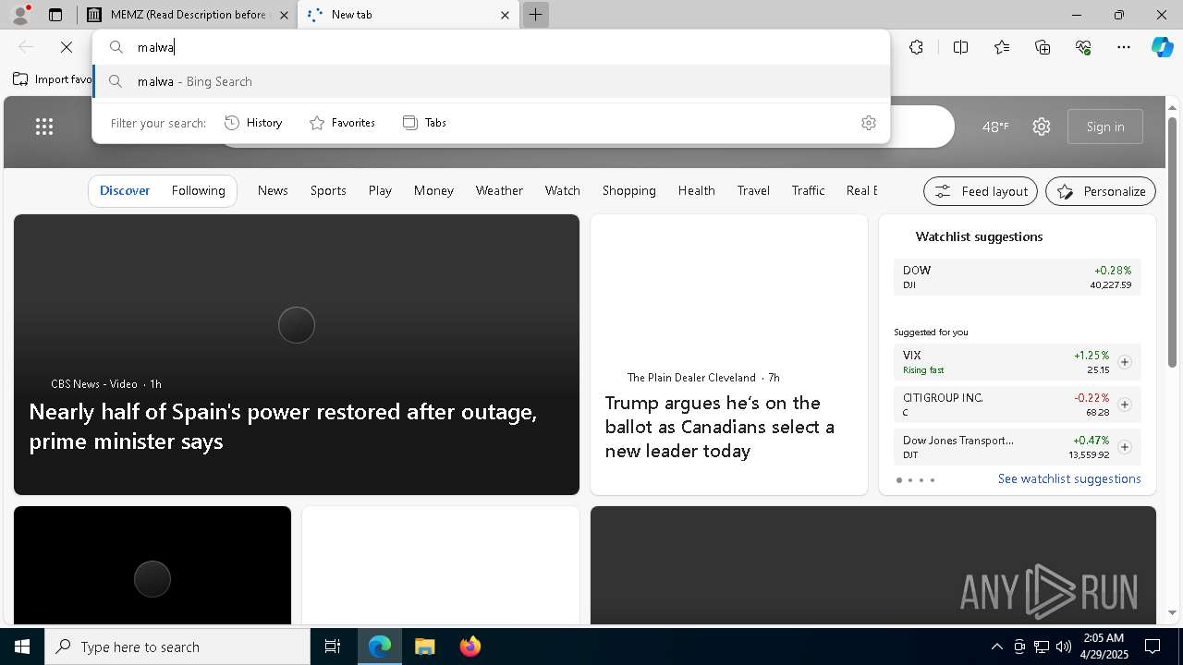
Task: Open the clock showing 2:05 AM
Action: (1104, 647)
